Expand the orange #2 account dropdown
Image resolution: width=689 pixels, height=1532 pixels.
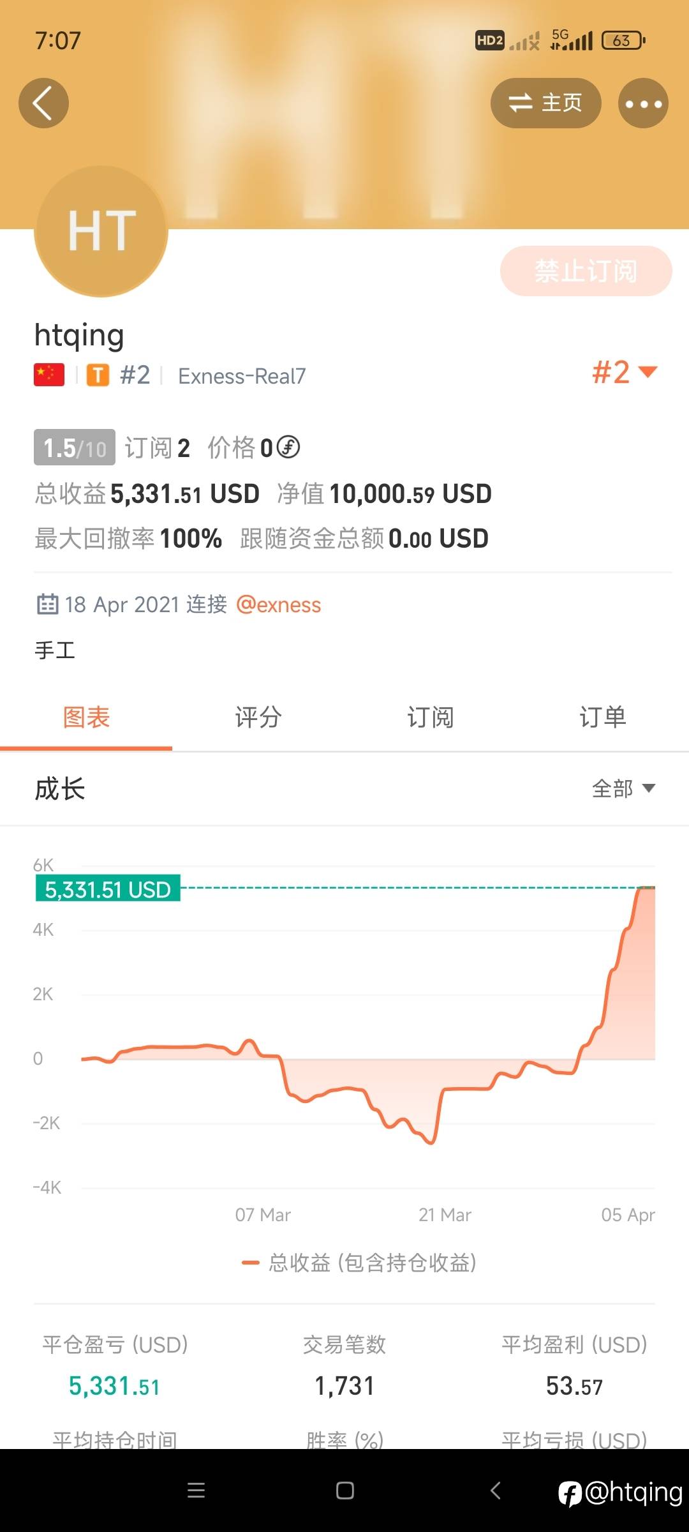(x=625, y=372)
